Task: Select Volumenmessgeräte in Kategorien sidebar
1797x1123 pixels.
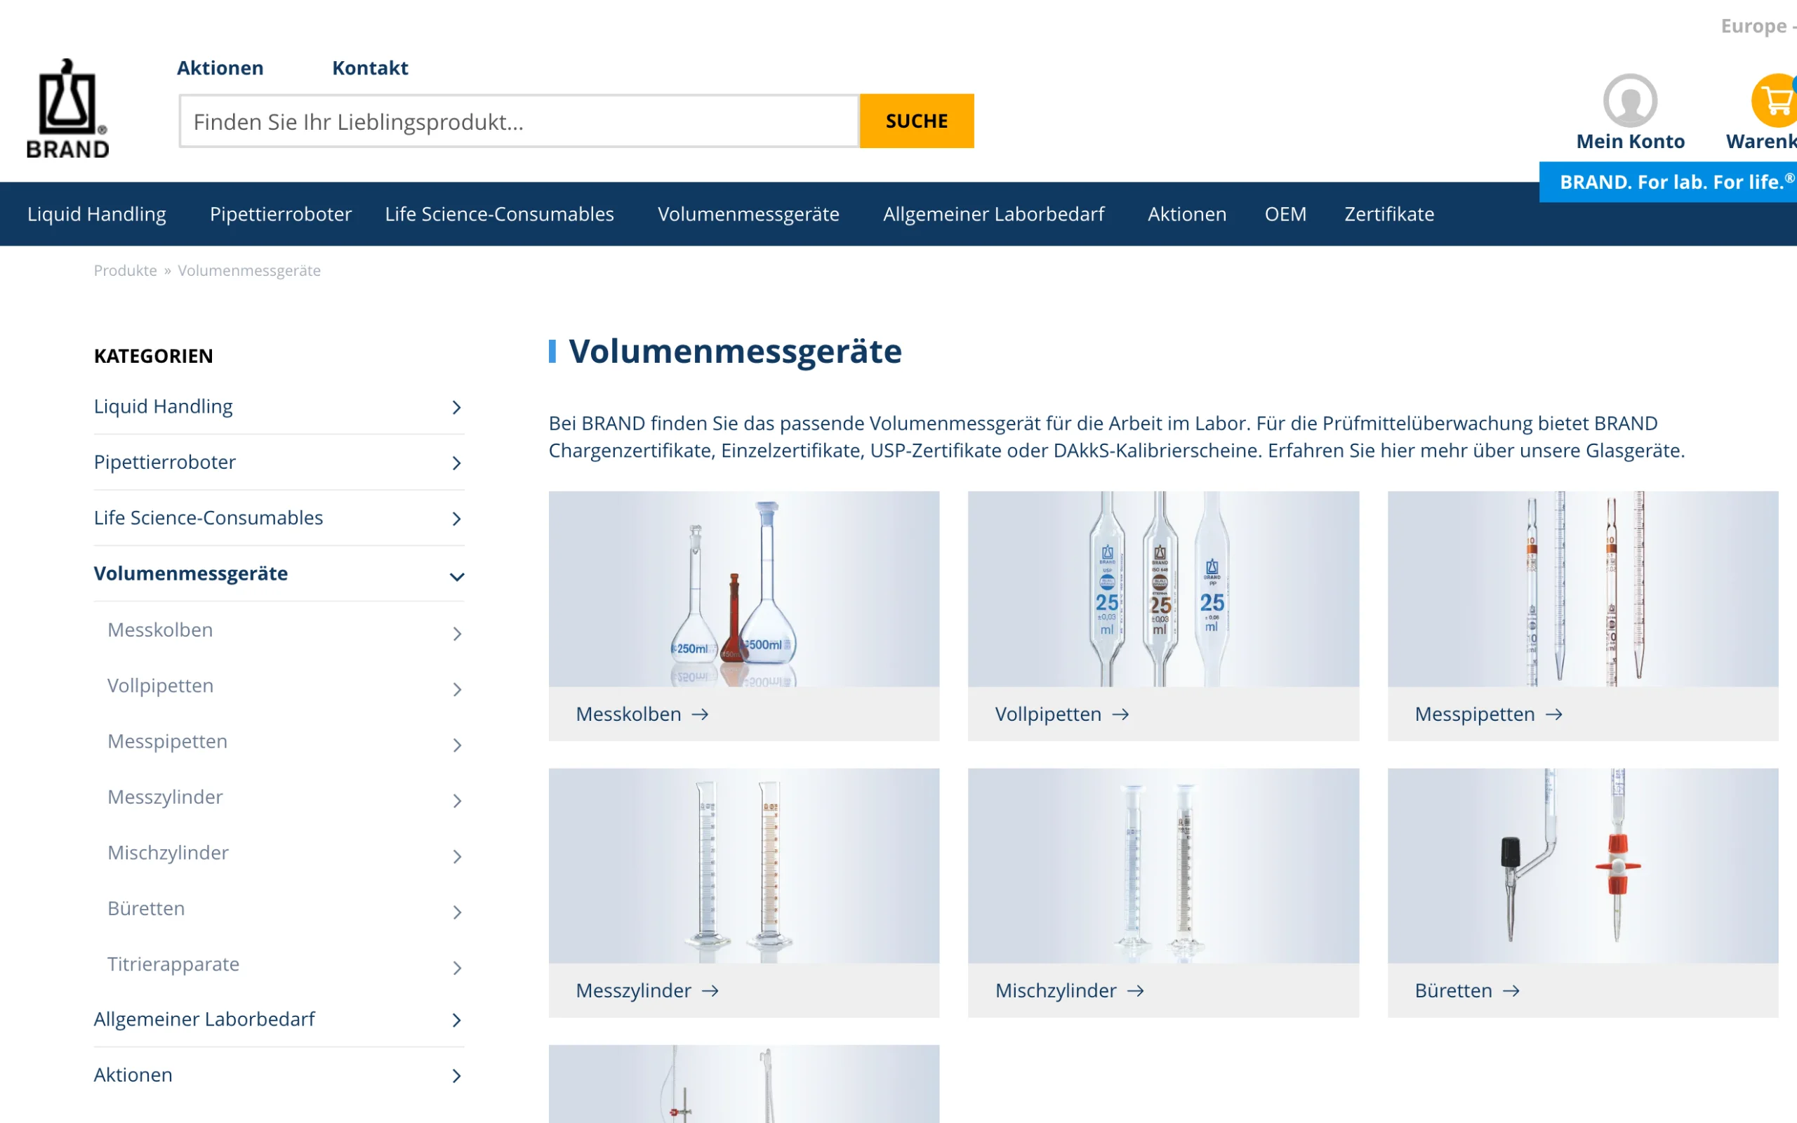Action: click(x=191, y=574)
